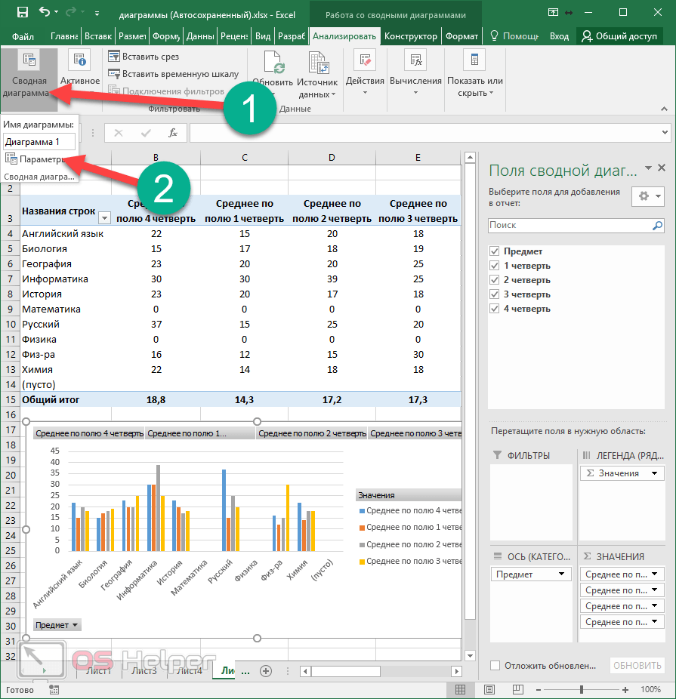This screenshot has height=699, width=676.
Task: Open Названия строк filter dropdown
Action: click(x=104, y=218)
